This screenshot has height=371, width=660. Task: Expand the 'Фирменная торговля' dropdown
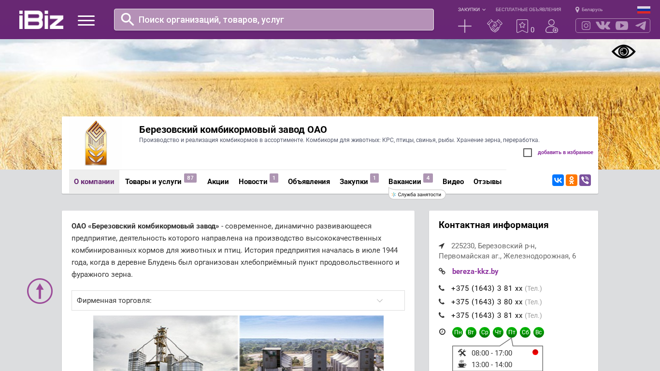point(238,300)
